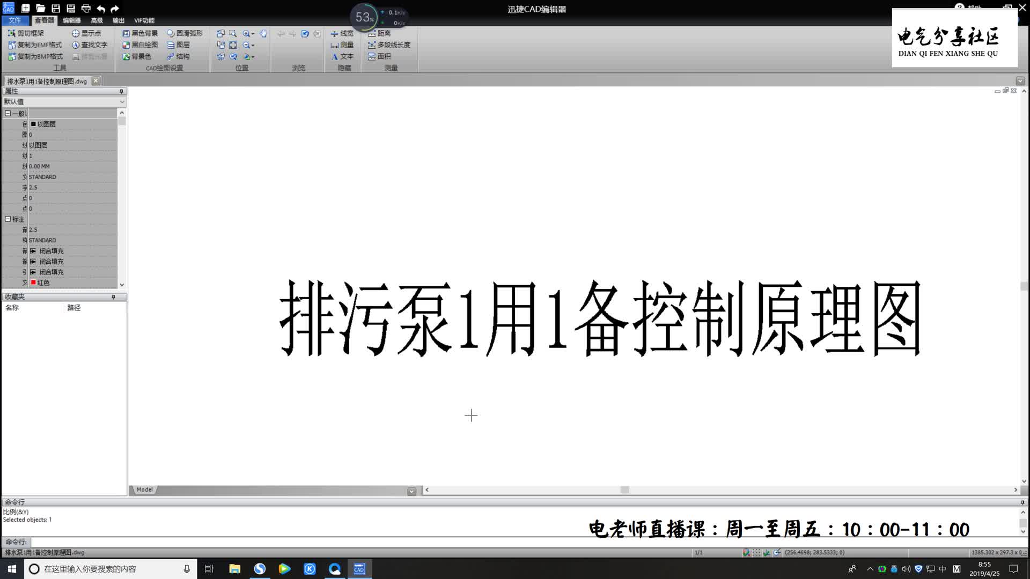Click the red 红色 color swatch
Viewport: 1030px width, 579px height.
point(33,283)
